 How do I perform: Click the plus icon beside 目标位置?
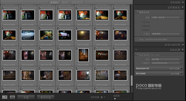(x=136, y=50)
